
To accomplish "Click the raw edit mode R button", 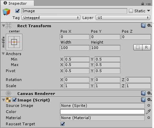I will click(147, 47).
